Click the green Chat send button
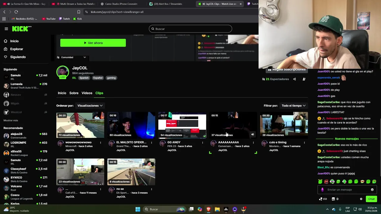The image size is (381, 214). click(x=371, y=199)
